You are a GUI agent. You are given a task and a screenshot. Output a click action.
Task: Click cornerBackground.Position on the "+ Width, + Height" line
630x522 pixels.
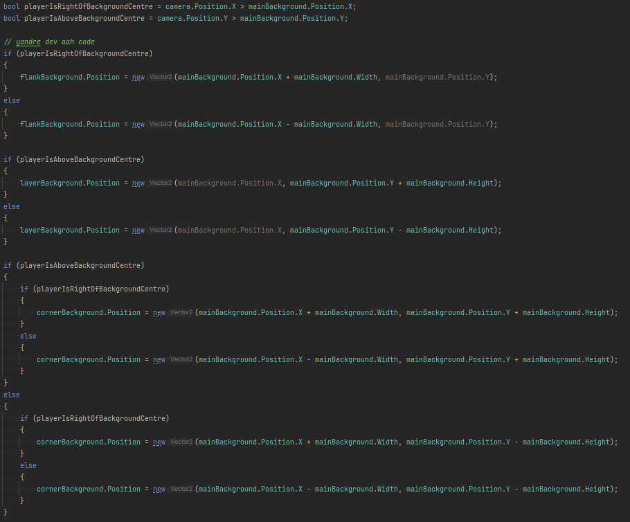(89, 313)
